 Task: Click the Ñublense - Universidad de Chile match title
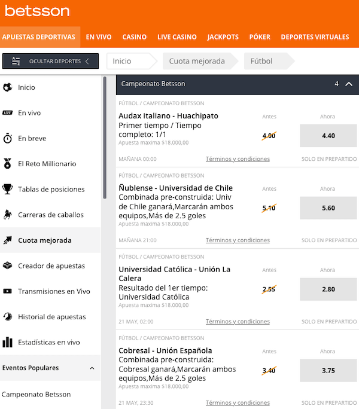[x=175, y=188]
